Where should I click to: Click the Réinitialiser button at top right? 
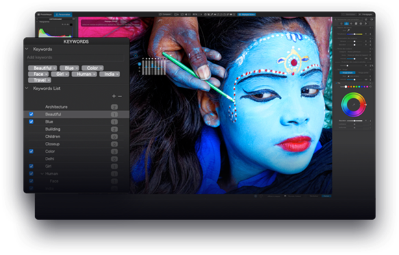pyautogui.click(x=348, y=14)
